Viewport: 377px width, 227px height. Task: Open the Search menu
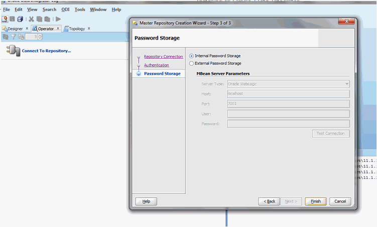tap(49, 10)
